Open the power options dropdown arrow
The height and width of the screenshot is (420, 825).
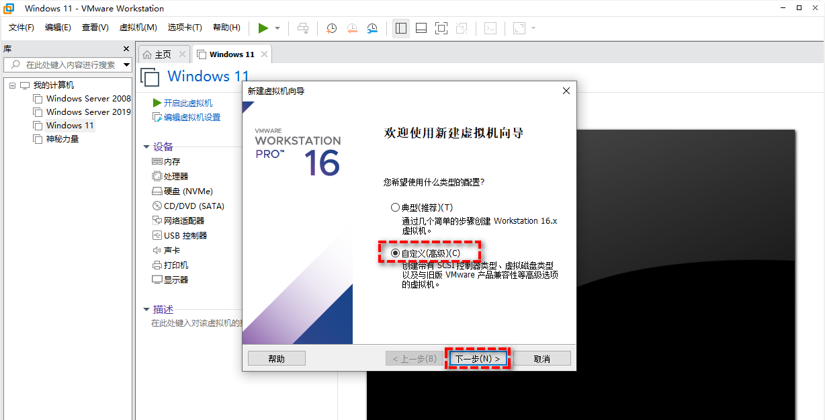point(277,28)
